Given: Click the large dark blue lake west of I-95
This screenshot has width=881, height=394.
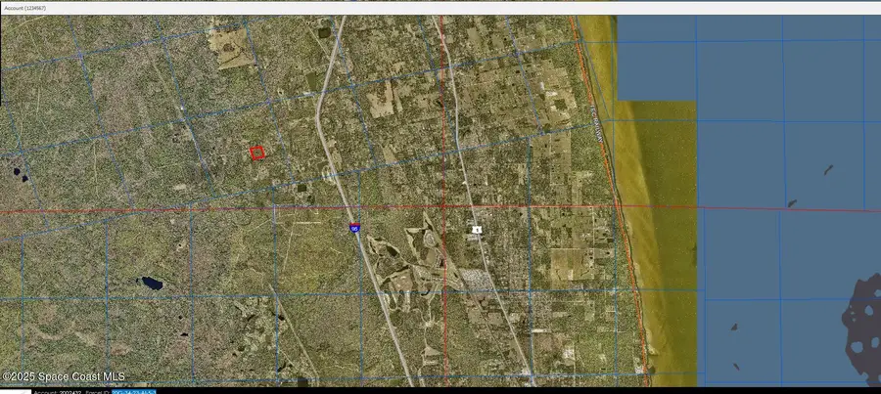Looking at the screenshot, I should [151, 283].
